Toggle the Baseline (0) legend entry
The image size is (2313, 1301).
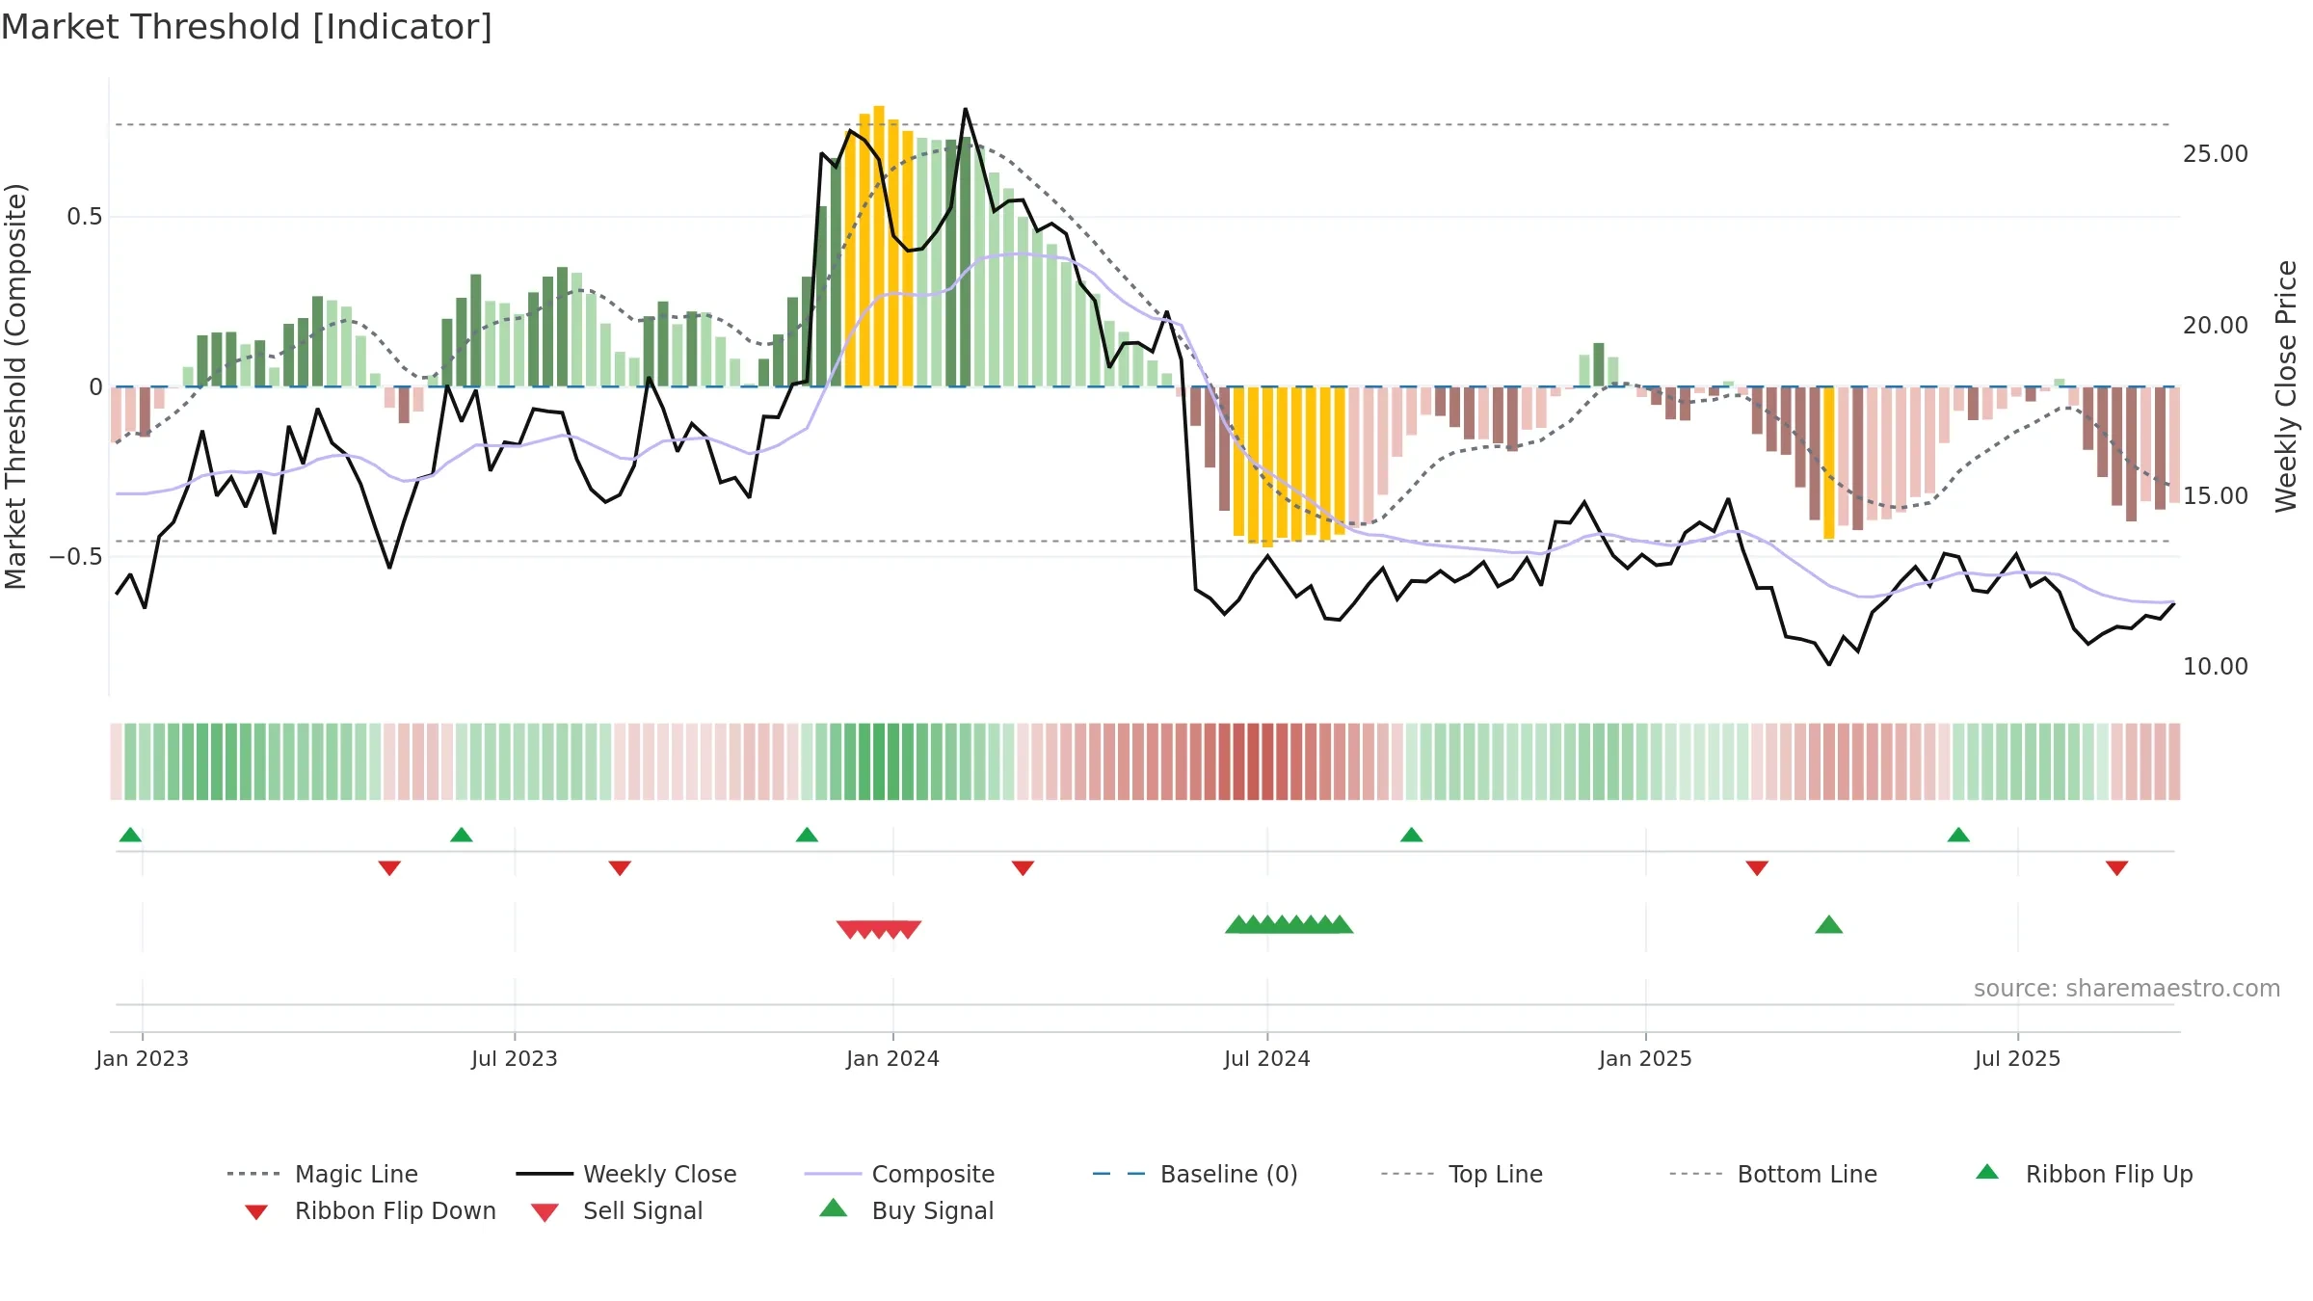pyautogui.click(x=1195, y=1174)
